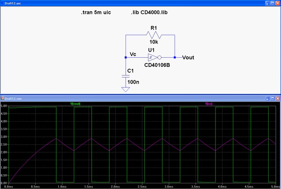Viewport: 281px width, 189px height.
Task: Click the .tran 5m uic directive
Action: click(96, 12)
